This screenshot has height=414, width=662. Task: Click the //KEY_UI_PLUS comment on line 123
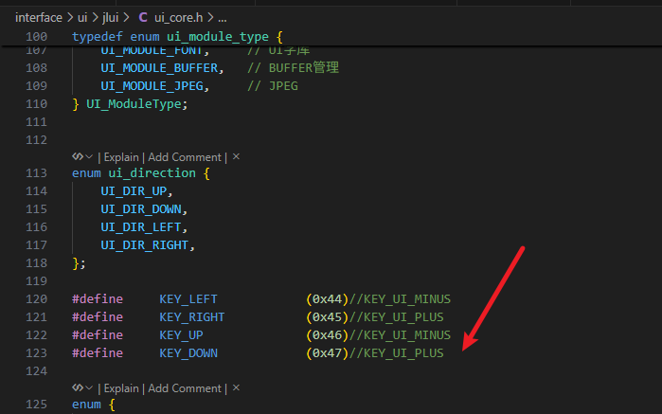pyautogui.click(x=397, y=353)
